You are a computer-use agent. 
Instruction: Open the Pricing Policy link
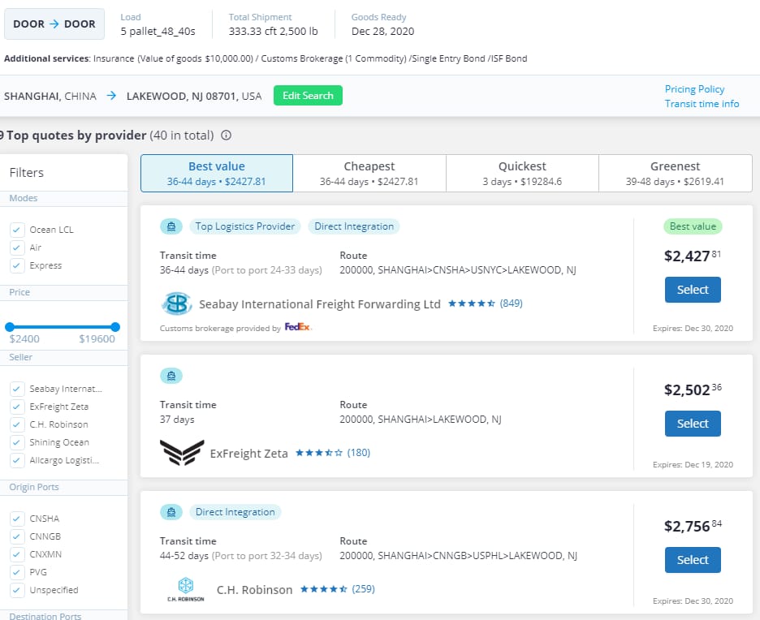coord(694,89)
